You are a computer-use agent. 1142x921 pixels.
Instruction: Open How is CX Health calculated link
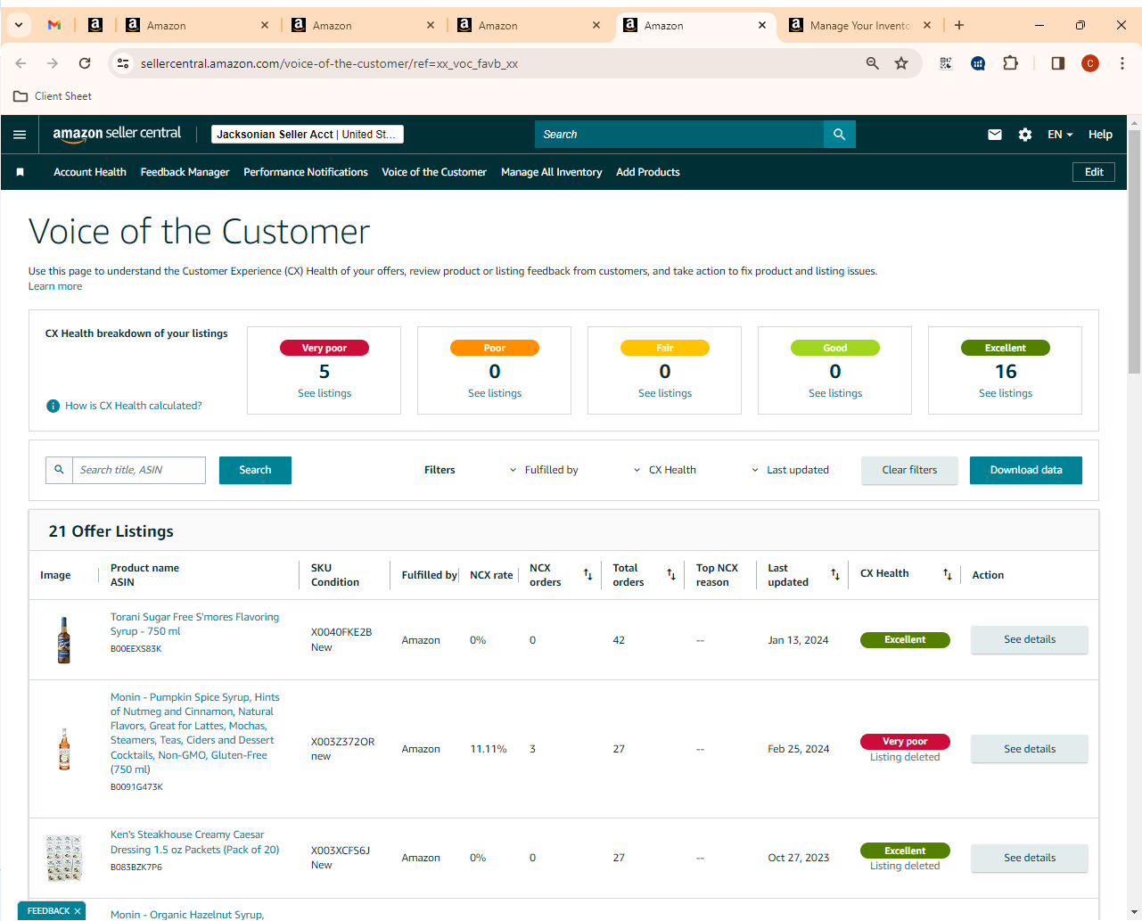pos(134,406)
